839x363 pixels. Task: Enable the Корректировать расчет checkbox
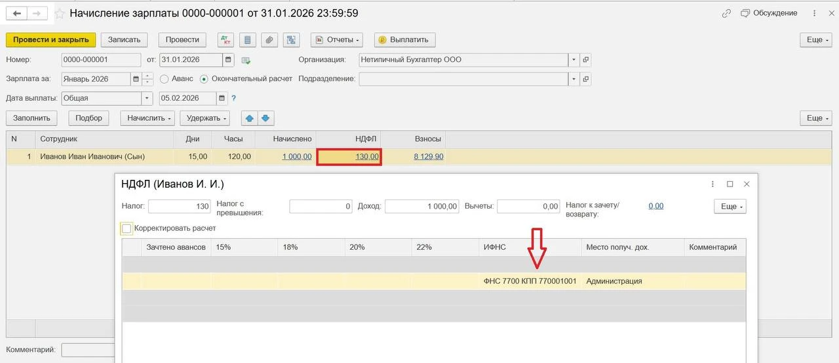127,228
